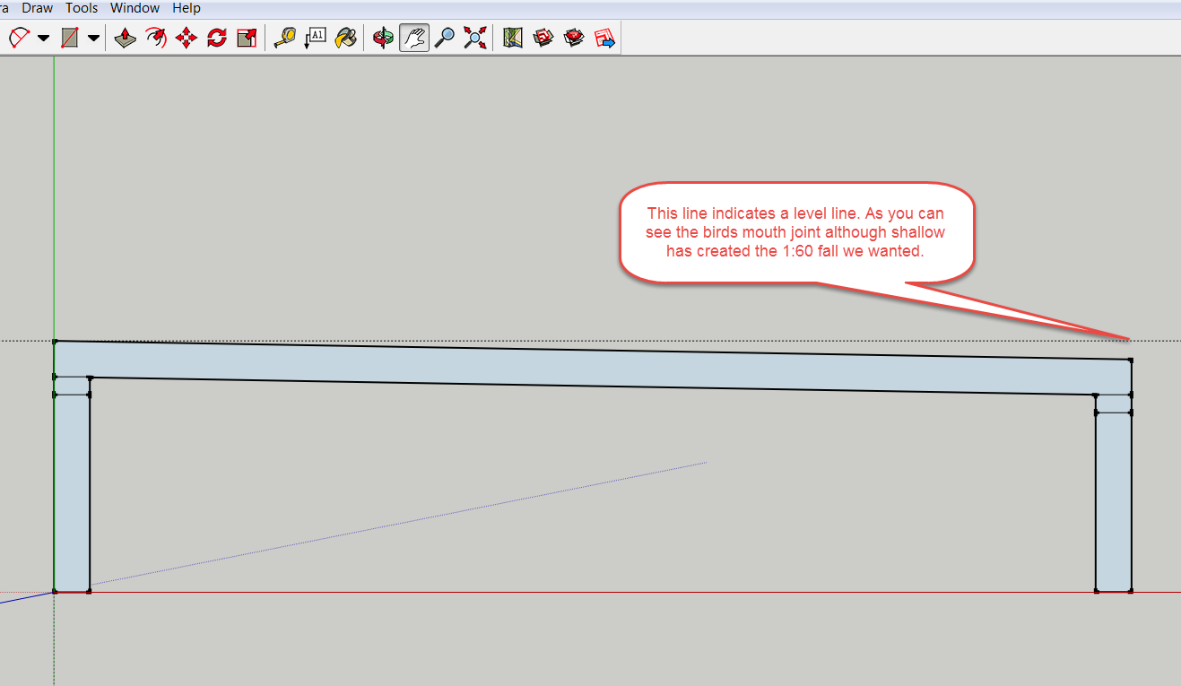
Task: Open the shape tool dropdown arrow
Action: pos(93,39)
